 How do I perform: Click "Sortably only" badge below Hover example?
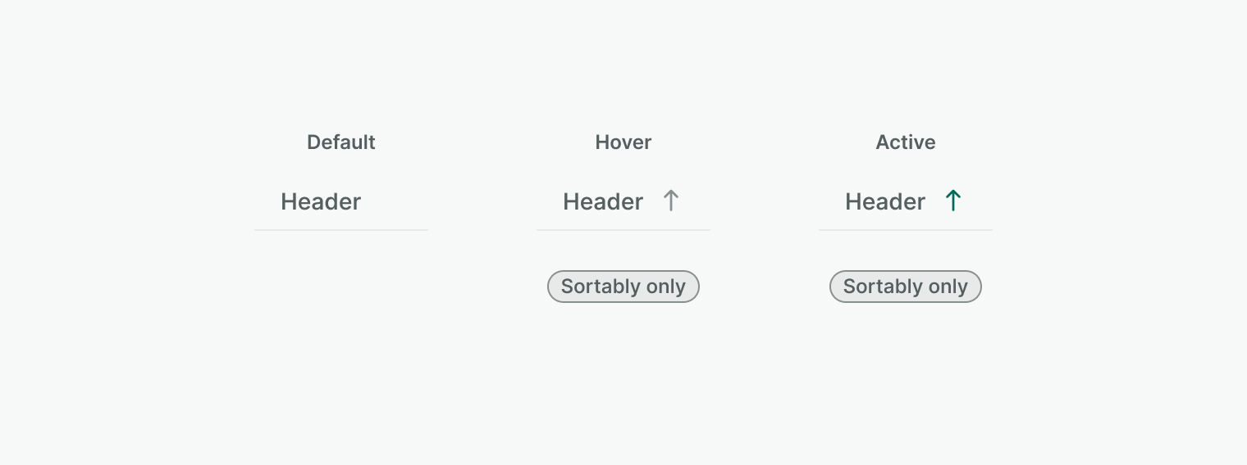click(623, 287)
